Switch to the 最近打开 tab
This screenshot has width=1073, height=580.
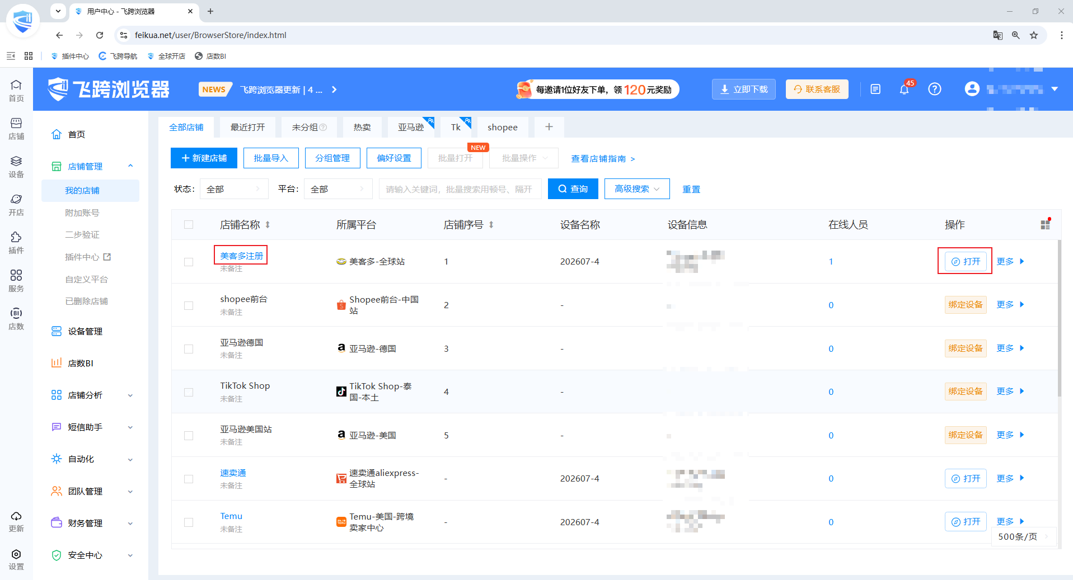click(x=247, y=128)
